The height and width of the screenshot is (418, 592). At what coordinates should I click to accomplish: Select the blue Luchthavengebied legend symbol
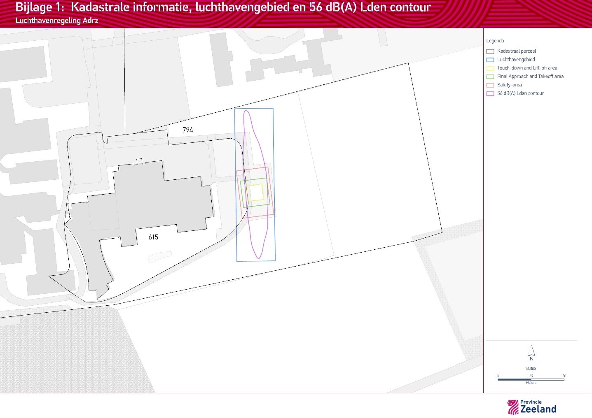490,60
